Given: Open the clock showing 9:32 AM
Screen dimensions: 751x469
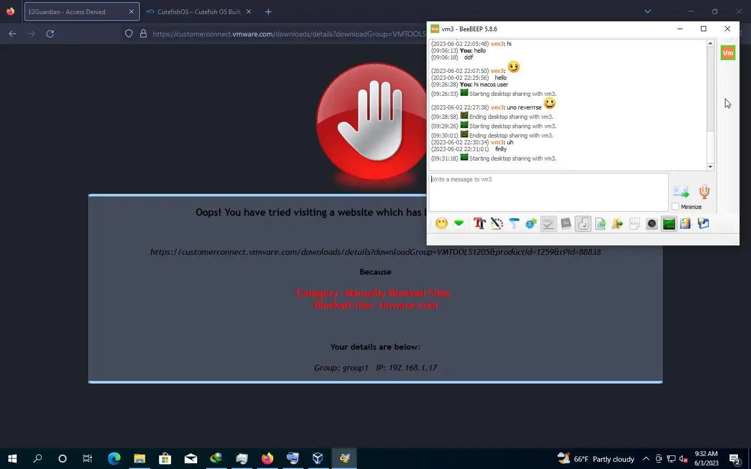Looking at the screenshot, I should click(706, 459).
